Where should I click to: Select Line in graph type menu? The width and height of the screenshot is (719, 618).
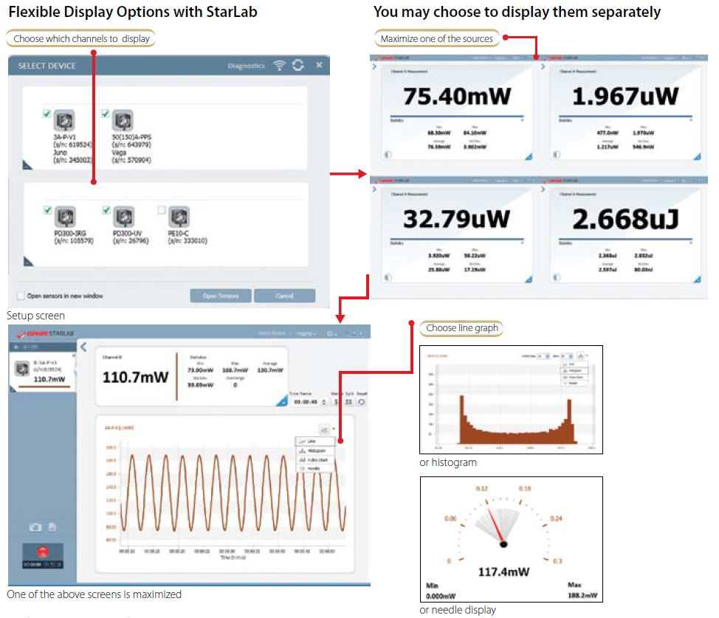(314, 441)
